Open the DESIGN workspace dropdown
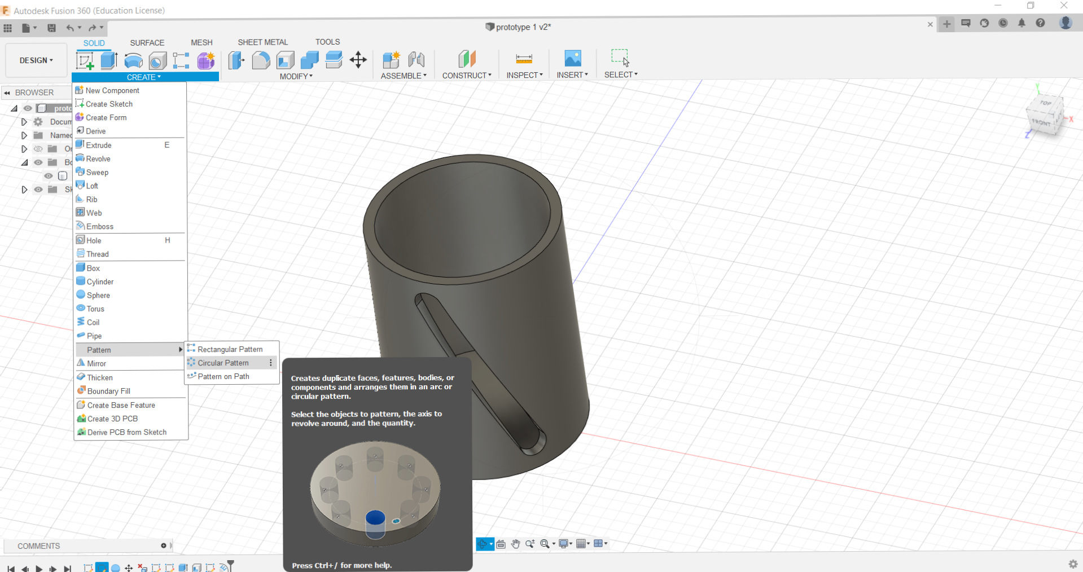Screen dimensions: 1083x572 36,60
